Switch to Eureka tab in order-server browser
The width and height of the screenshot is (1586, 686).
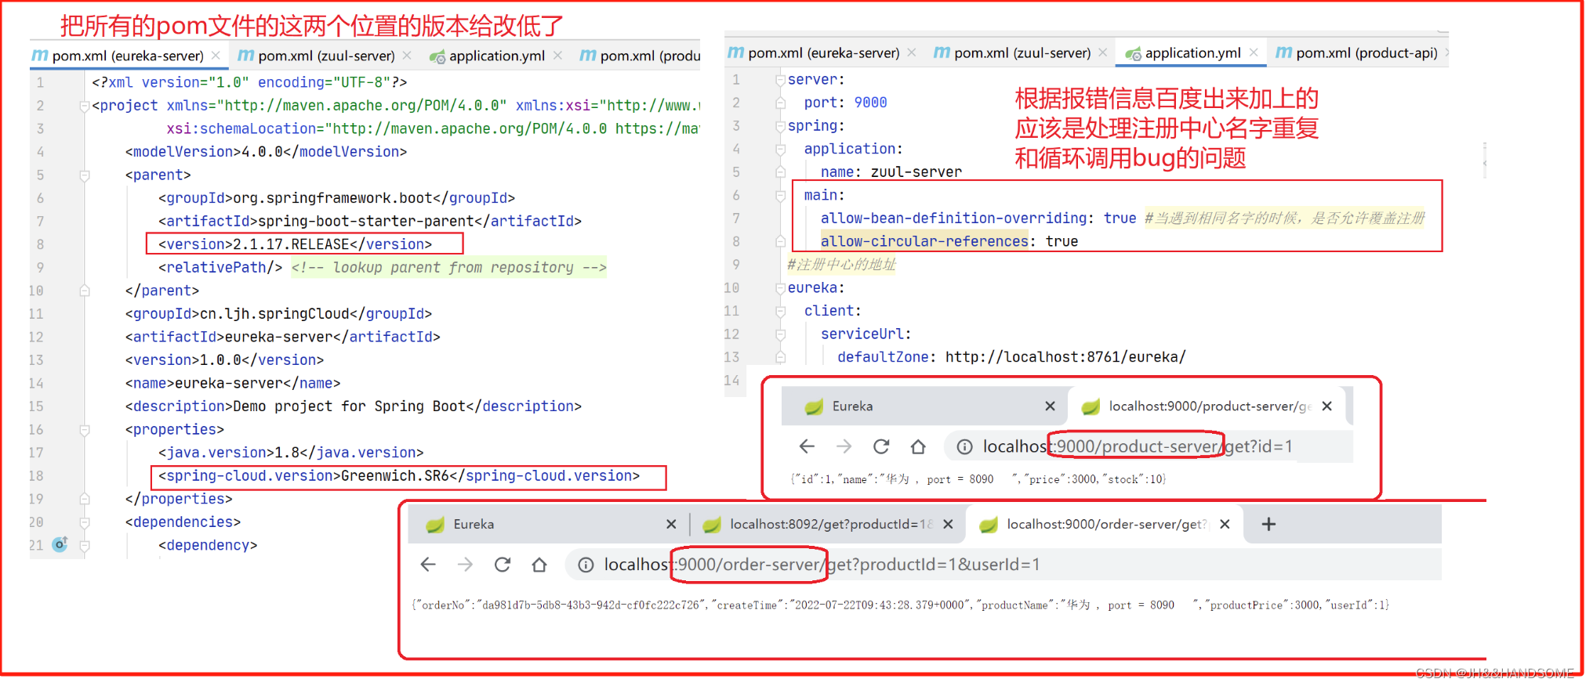coord(549,524)
